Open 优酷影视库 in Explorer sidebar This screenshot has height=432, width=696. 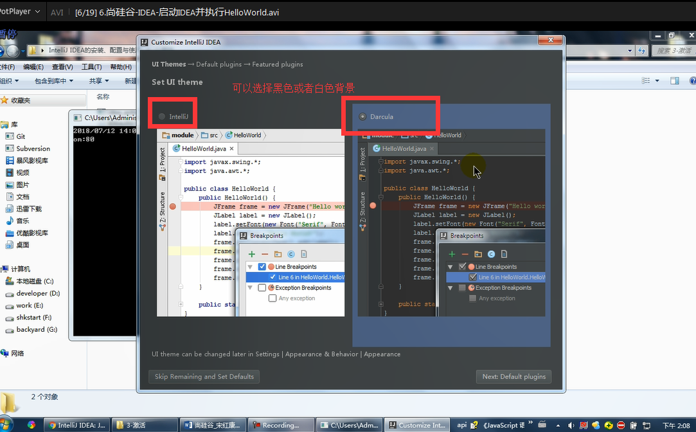tap(32, 233)
